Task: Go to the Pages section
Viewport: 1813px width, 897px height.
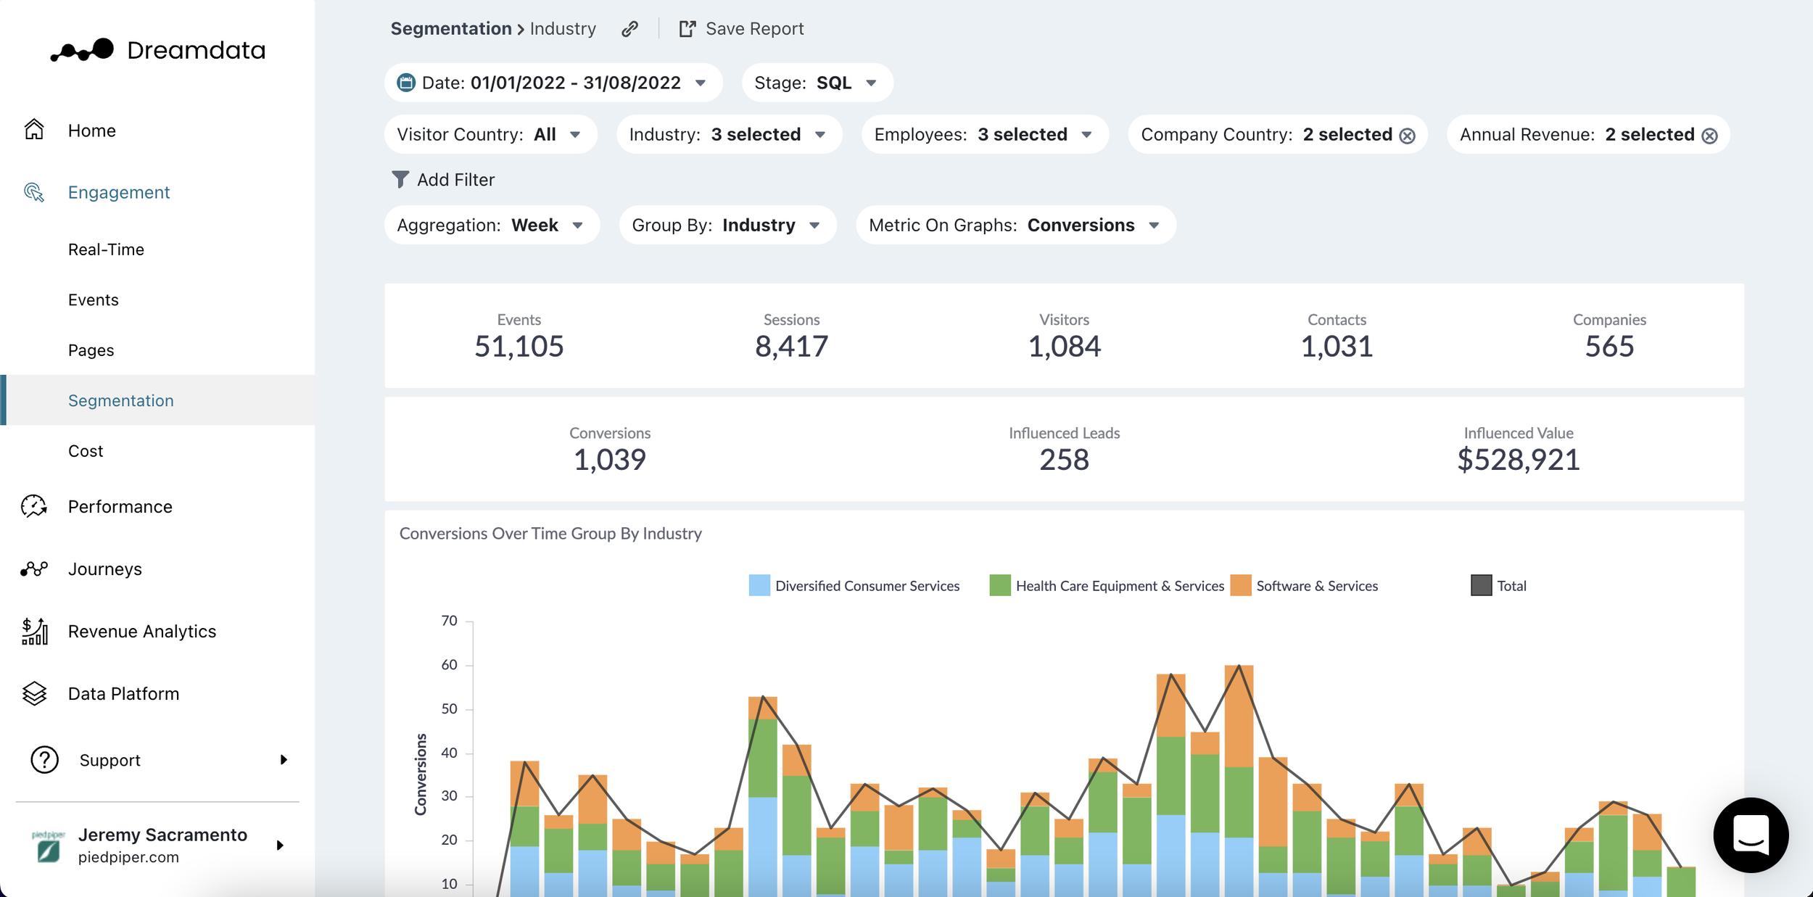Action: [91, 350]
